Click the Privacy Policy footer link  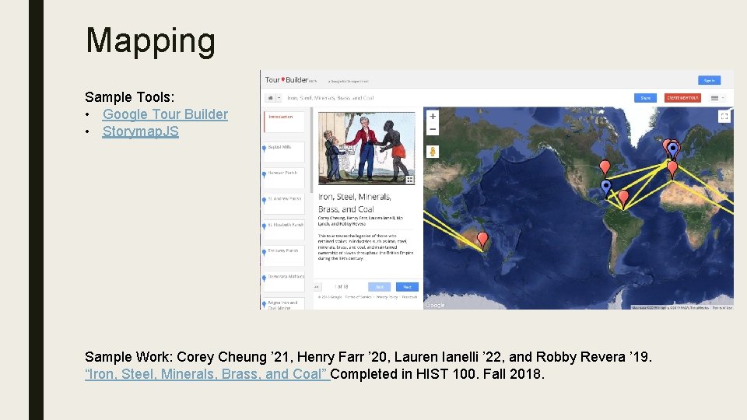coord(387,297)
